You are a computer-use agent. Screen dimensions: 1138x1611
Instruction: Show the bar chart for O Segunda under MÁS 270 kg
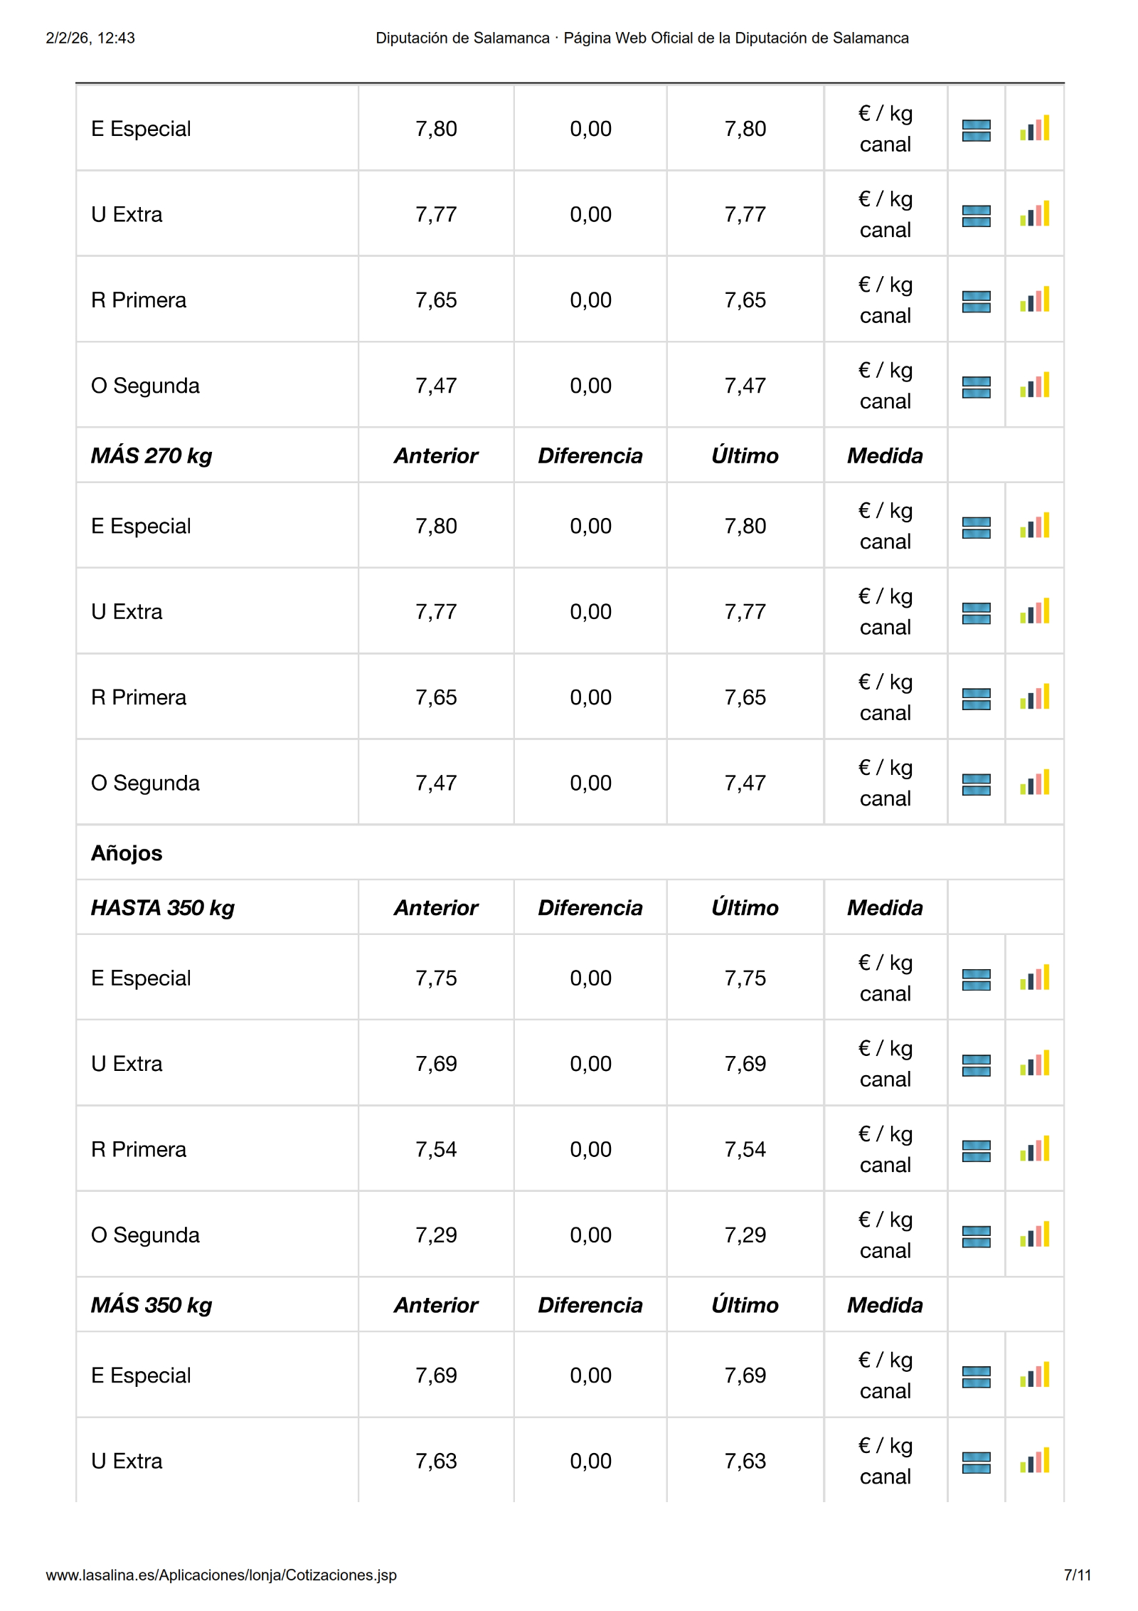(x=1034, y=783)
